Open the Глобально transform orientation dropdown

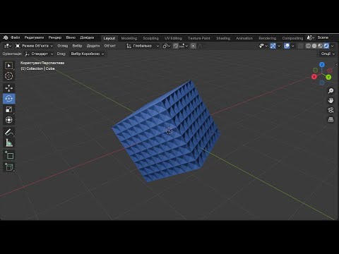(x=143, y=46)
